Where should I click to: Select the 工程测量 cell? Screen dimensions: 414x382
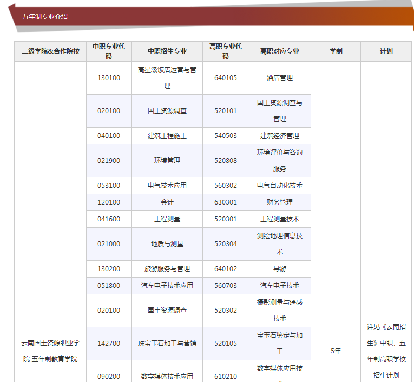[x=167, y=219]
